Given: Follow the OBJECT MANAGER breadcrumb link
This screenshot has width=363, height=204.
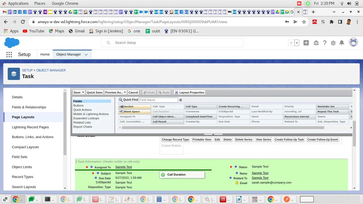Looking at the screenshot, I should (51, 70).
